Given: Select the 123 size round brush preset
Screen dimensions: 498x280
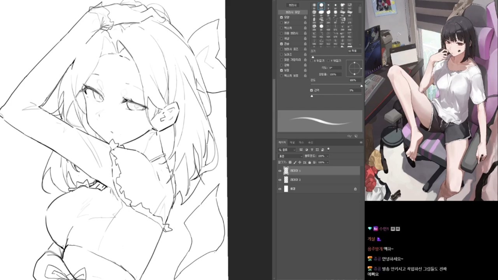Looking at the screenshot, I should click(321, 6).
